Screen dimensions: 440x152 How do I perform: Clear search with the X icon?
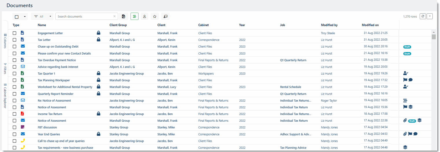115,16
